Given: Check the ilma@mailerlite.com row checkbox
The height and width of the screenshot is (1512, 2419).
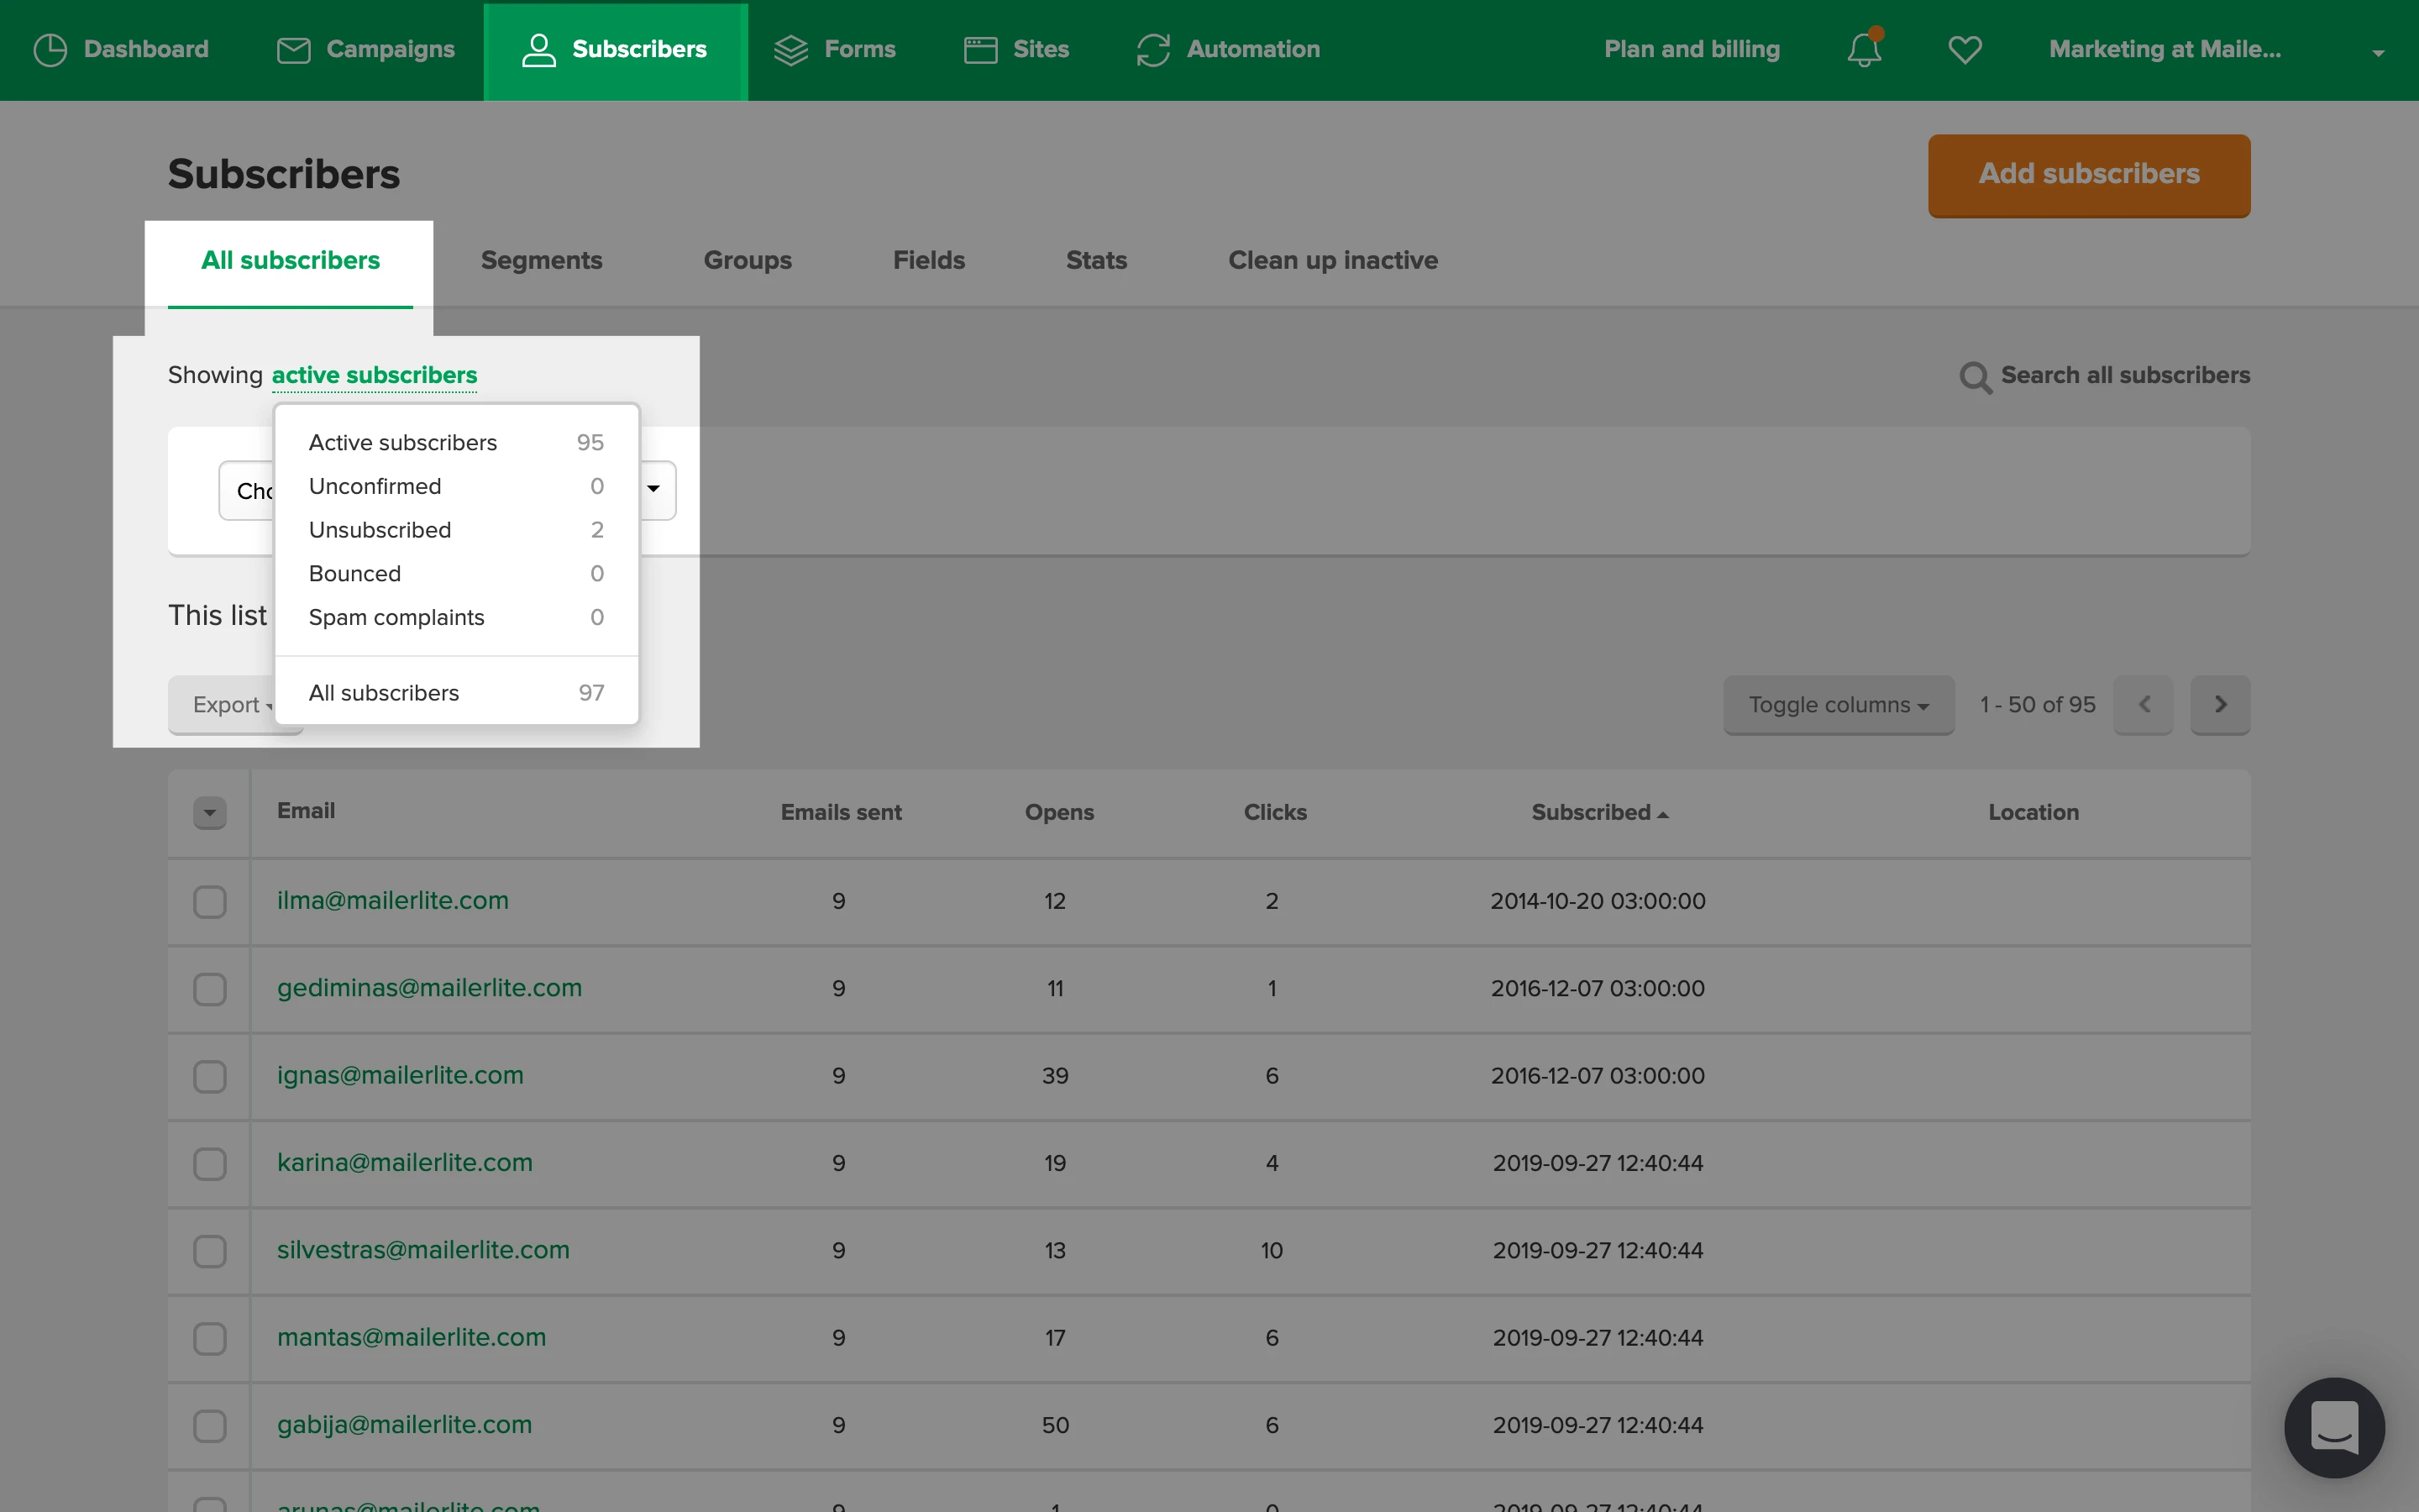Looking at the screenshot, I should pos(210,901).
